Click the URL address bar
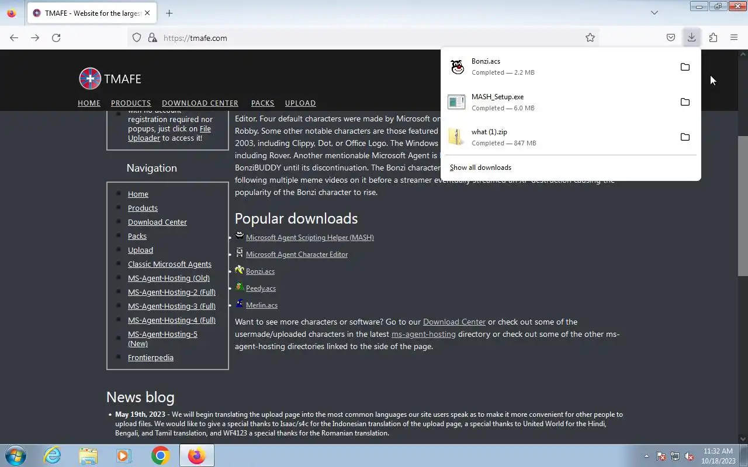 (362, 37)
